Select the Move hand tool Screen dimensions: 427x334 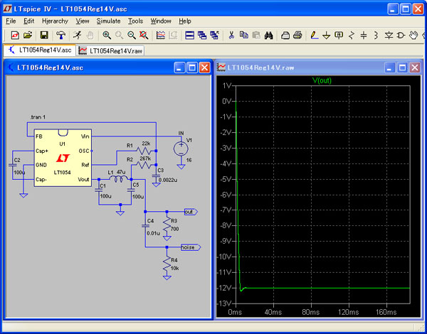(x=414, y=35)
